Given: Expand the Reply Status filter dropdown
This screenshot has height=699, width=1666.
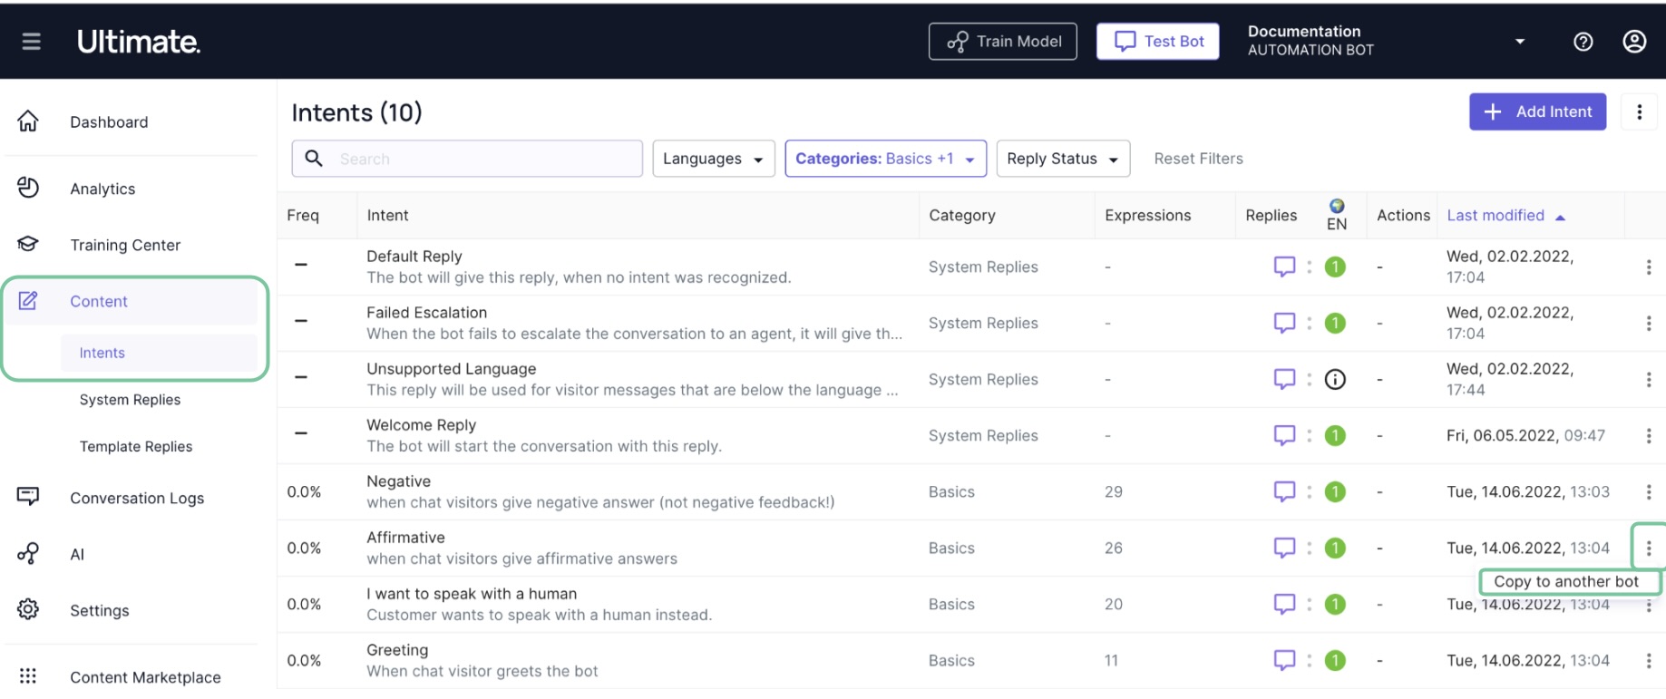Looking at the screenshot, I should point(1063,159).
